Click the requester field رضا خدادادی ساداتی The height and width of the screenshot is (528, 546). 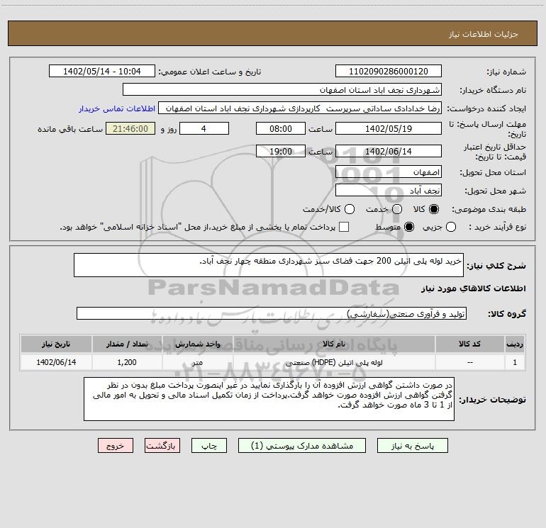pos(300,108)
